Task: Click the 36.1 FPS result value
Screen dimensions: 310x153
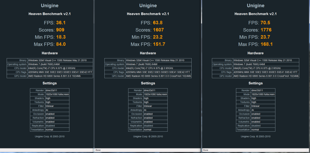Action: click(61, 23)
